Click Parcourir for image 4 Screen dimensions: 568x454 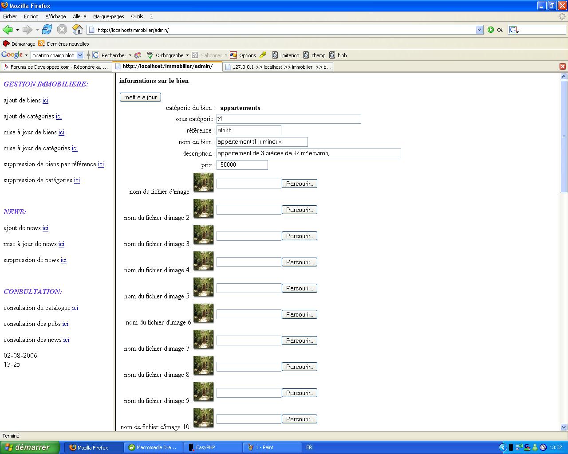(300, 262)
